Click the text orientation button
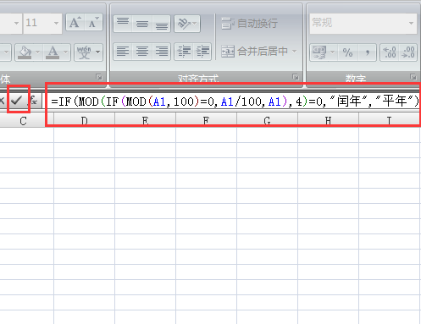The height and width of the screenshot is (324, 421). (x=184, y=24)
